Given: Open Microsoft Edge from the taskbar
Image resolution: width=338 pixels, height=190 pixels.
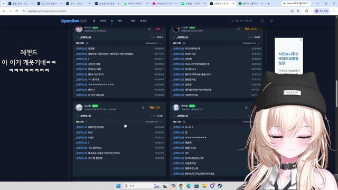Looking at the screenshot, I should 189,186.
